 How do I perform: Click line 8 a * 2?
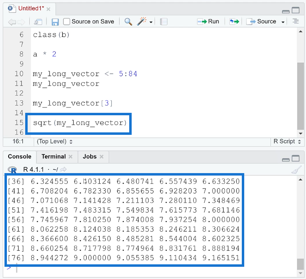pos(44,54)
